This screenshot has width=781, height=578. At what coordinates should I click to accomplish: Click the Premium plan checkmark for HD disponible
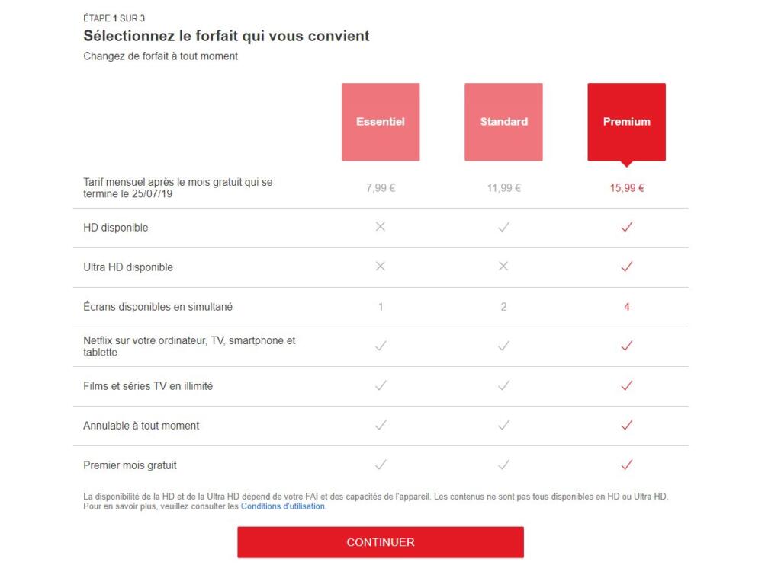tap(625, 227)
